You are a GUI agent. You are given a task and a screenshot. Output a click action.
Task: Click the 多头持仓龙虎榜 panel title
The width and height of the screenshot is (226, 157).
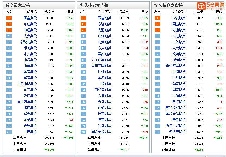tap(94, 5)
